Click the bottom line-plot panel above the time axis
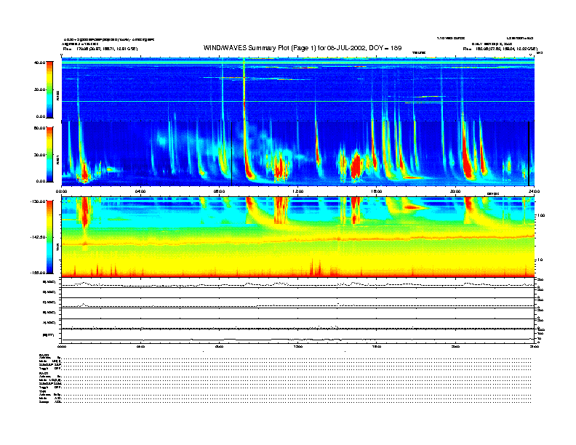This screenshot has height=445, width=576. (298, 336)
